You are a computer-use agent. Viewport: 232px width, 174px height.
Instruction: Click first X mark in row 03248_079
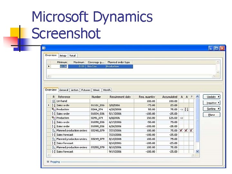point(181,130)
